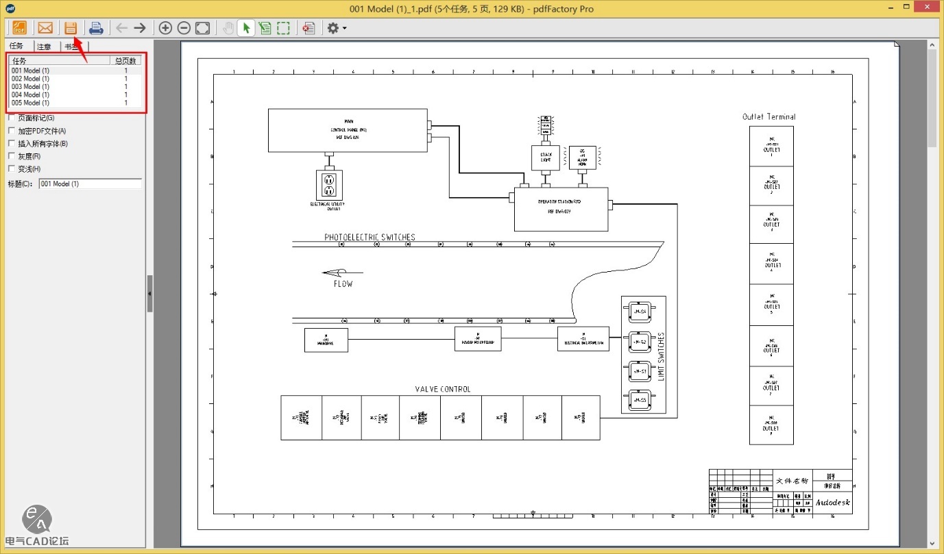The width and height of the screenshot is (944, 554).
Task: Enable the 灰度(R) checkbox
Action: 11,156
